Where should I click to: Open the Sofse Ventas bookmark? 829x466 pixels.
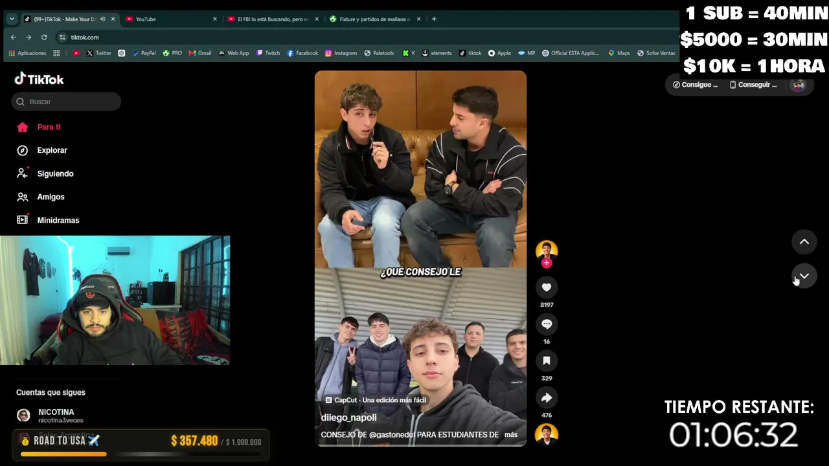click(x=656, y=53)
